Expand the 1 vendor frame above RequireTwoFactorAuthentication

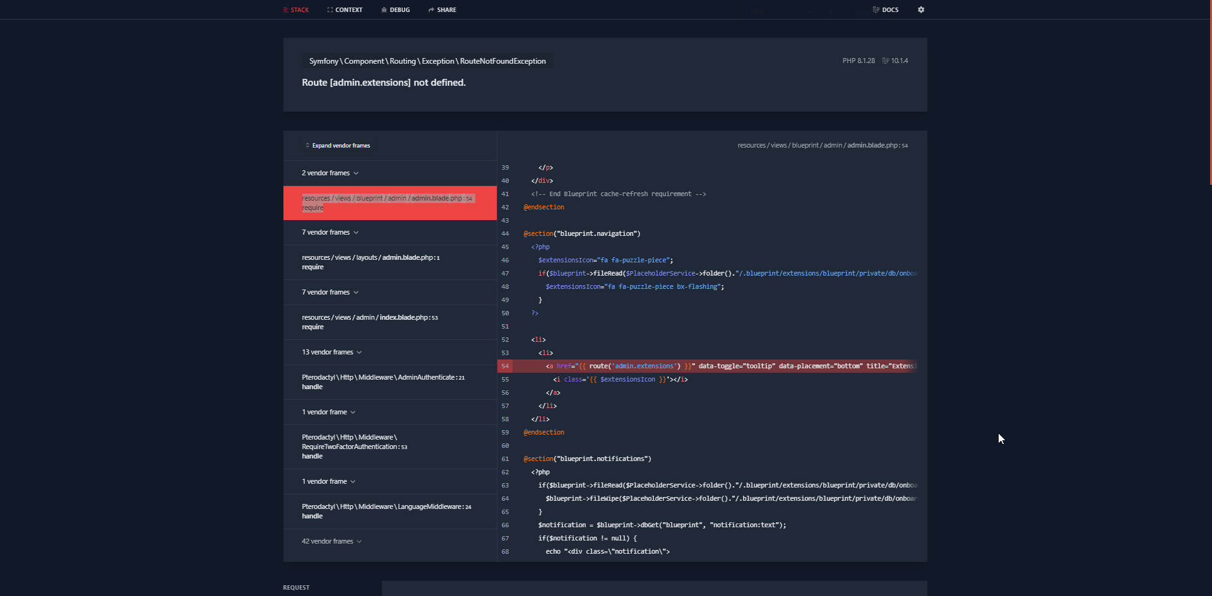(x=390, y=412)
